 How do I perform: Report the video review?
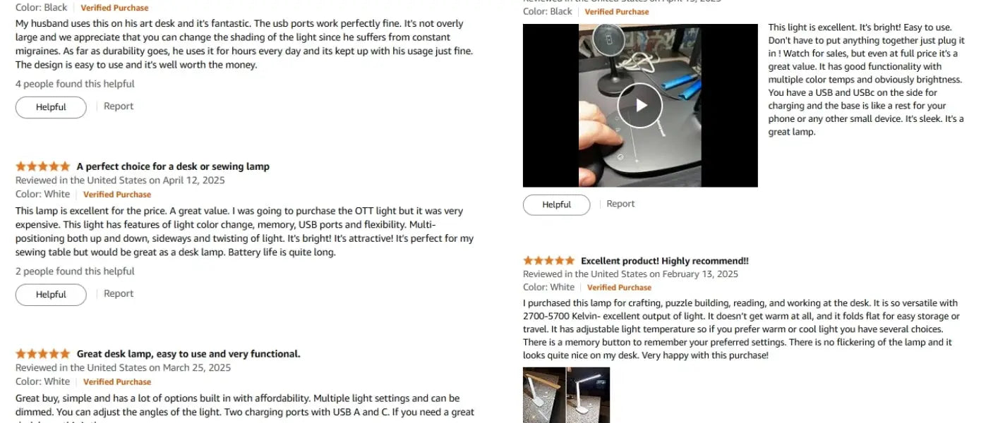[620, 204]
